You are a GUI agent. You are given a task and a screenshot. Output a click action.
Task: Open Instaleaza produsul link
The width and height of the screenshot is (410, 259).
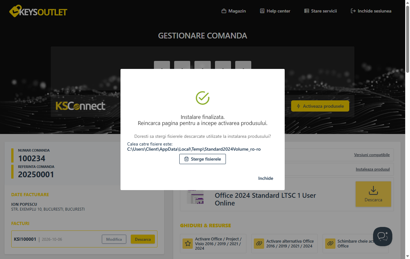(x=373, y=169)
